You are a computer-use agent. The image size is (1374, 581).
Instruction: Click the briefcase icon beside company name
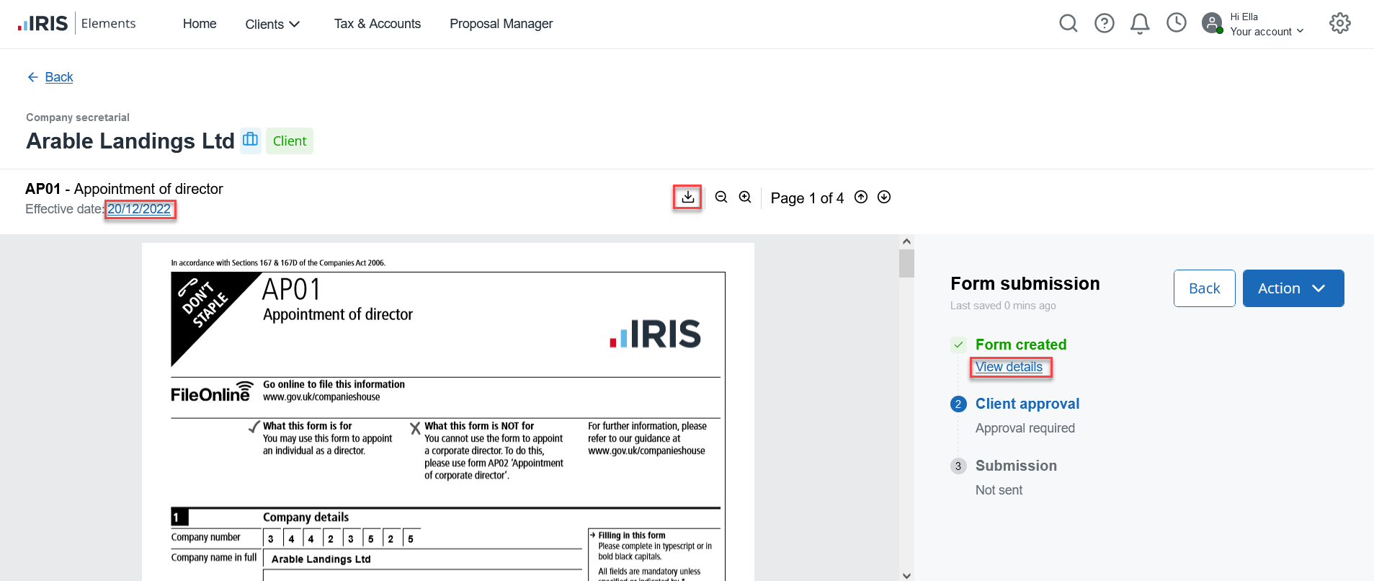click(250, 140)
